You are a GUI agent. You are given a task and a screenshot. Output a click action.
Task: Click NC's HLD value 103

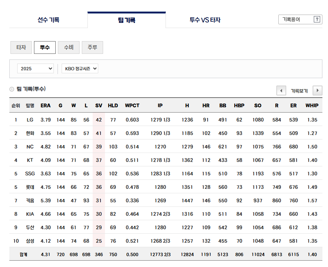coord(113,147)
